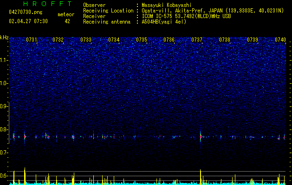Click the strong meteor echo at 0737
This screenshot has width=292, height=185.
[201, 137]
